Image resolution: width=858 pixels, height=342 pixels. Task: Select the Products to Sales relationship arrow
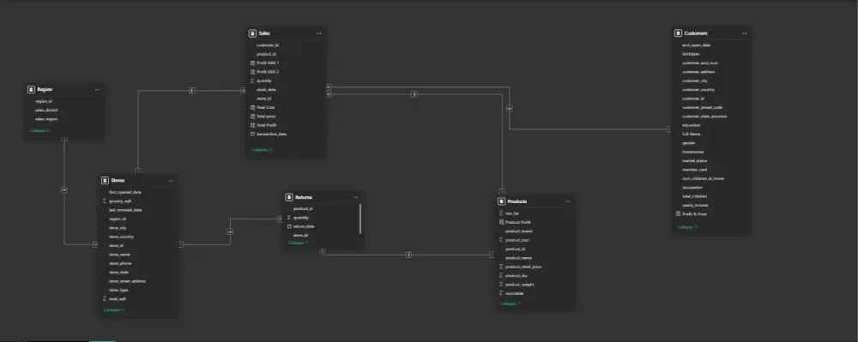414,94
